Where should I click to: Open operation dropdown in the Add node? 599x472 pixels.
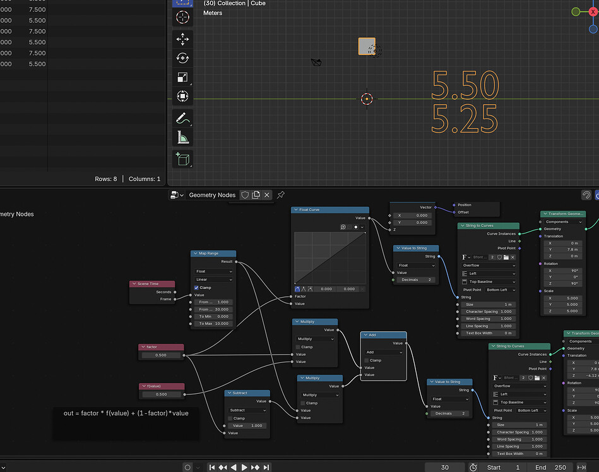tap(384, 353)
